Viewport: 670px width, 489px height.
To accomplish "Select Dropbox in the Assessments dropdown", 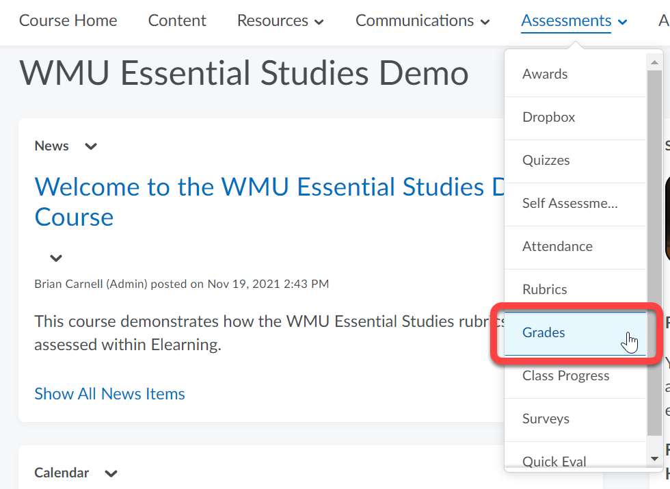I will [548, 117].
